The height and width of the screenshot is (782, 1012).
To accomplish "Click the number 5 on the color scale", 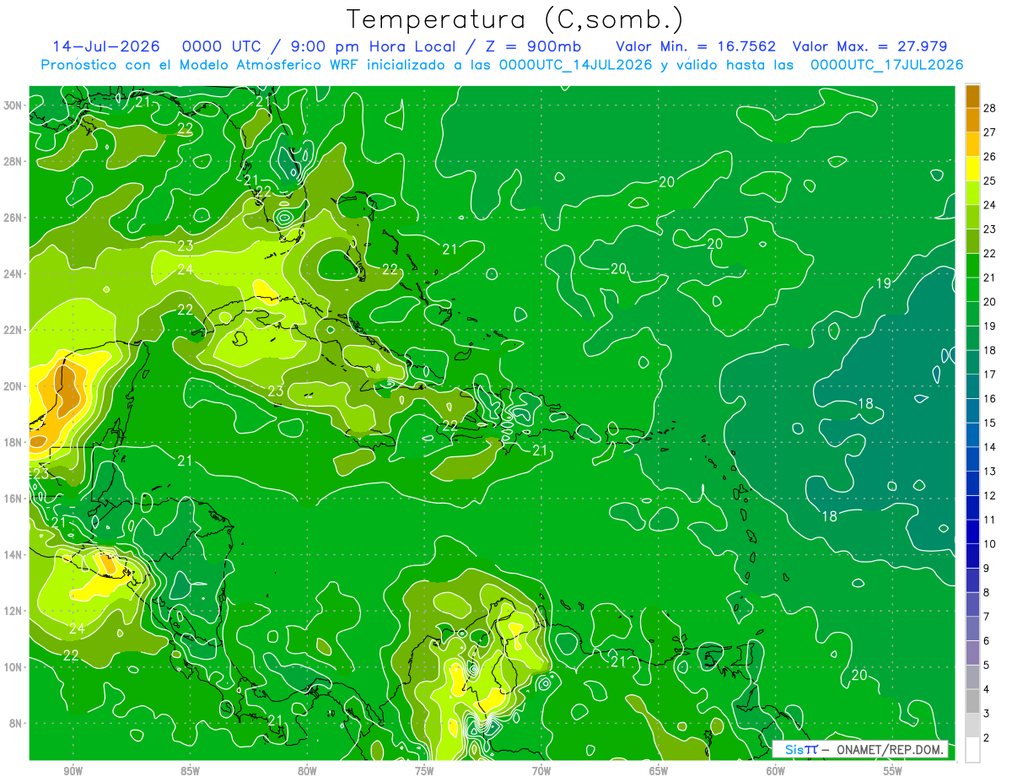I will pos(987,666).
